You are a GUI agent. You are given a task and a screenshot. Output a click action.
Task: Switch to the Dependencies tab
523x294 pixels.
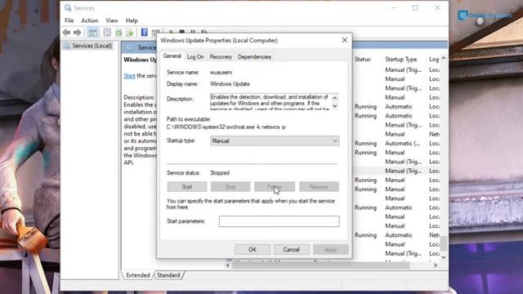(x=254, y=56)
